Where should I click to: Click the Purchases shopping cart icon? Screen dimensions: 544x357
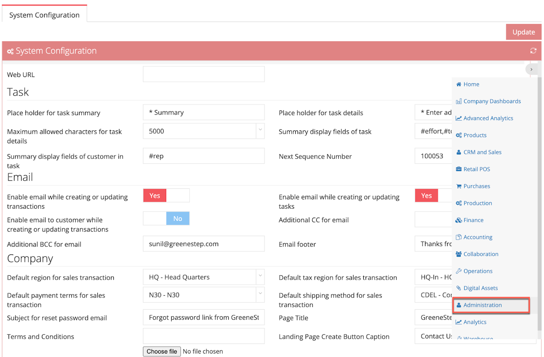[x=459, y=186]
